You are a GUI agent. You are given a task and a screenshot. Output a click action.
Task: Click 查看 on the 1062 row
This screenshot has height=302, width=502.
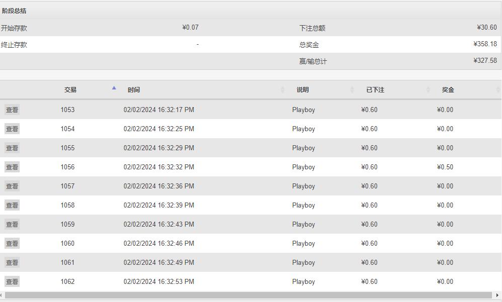pos(12,281)
